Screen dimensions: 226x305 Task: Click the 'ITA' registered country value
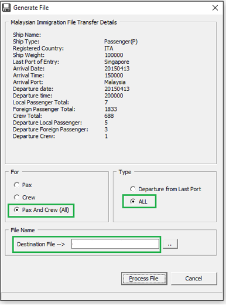click(x=109, y=48)
